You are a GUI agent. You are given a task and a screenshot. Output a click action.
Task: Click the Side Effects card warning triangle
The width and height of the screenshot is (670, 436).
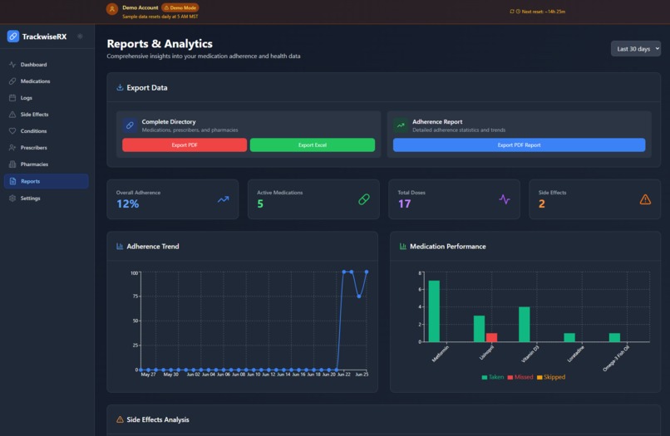coord(645,199)
